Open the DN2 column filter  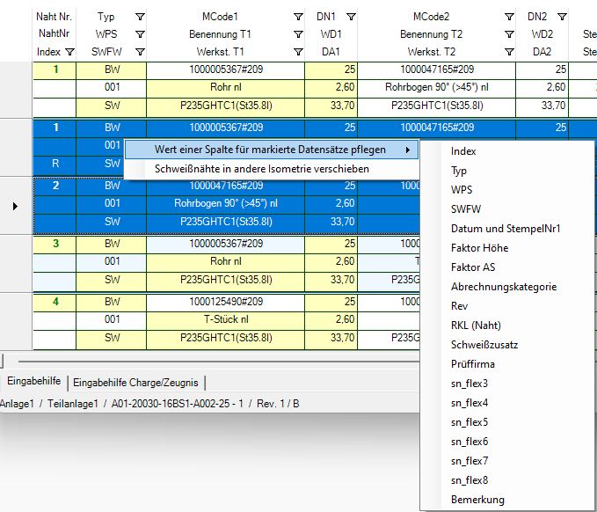(562, 17)
